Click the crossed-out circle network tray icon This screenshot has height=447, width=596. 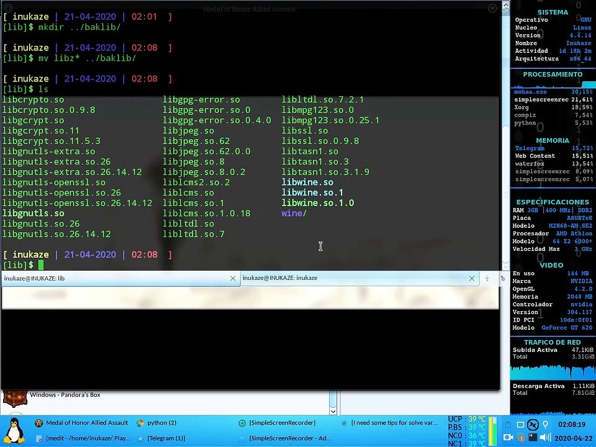point(533,425)
